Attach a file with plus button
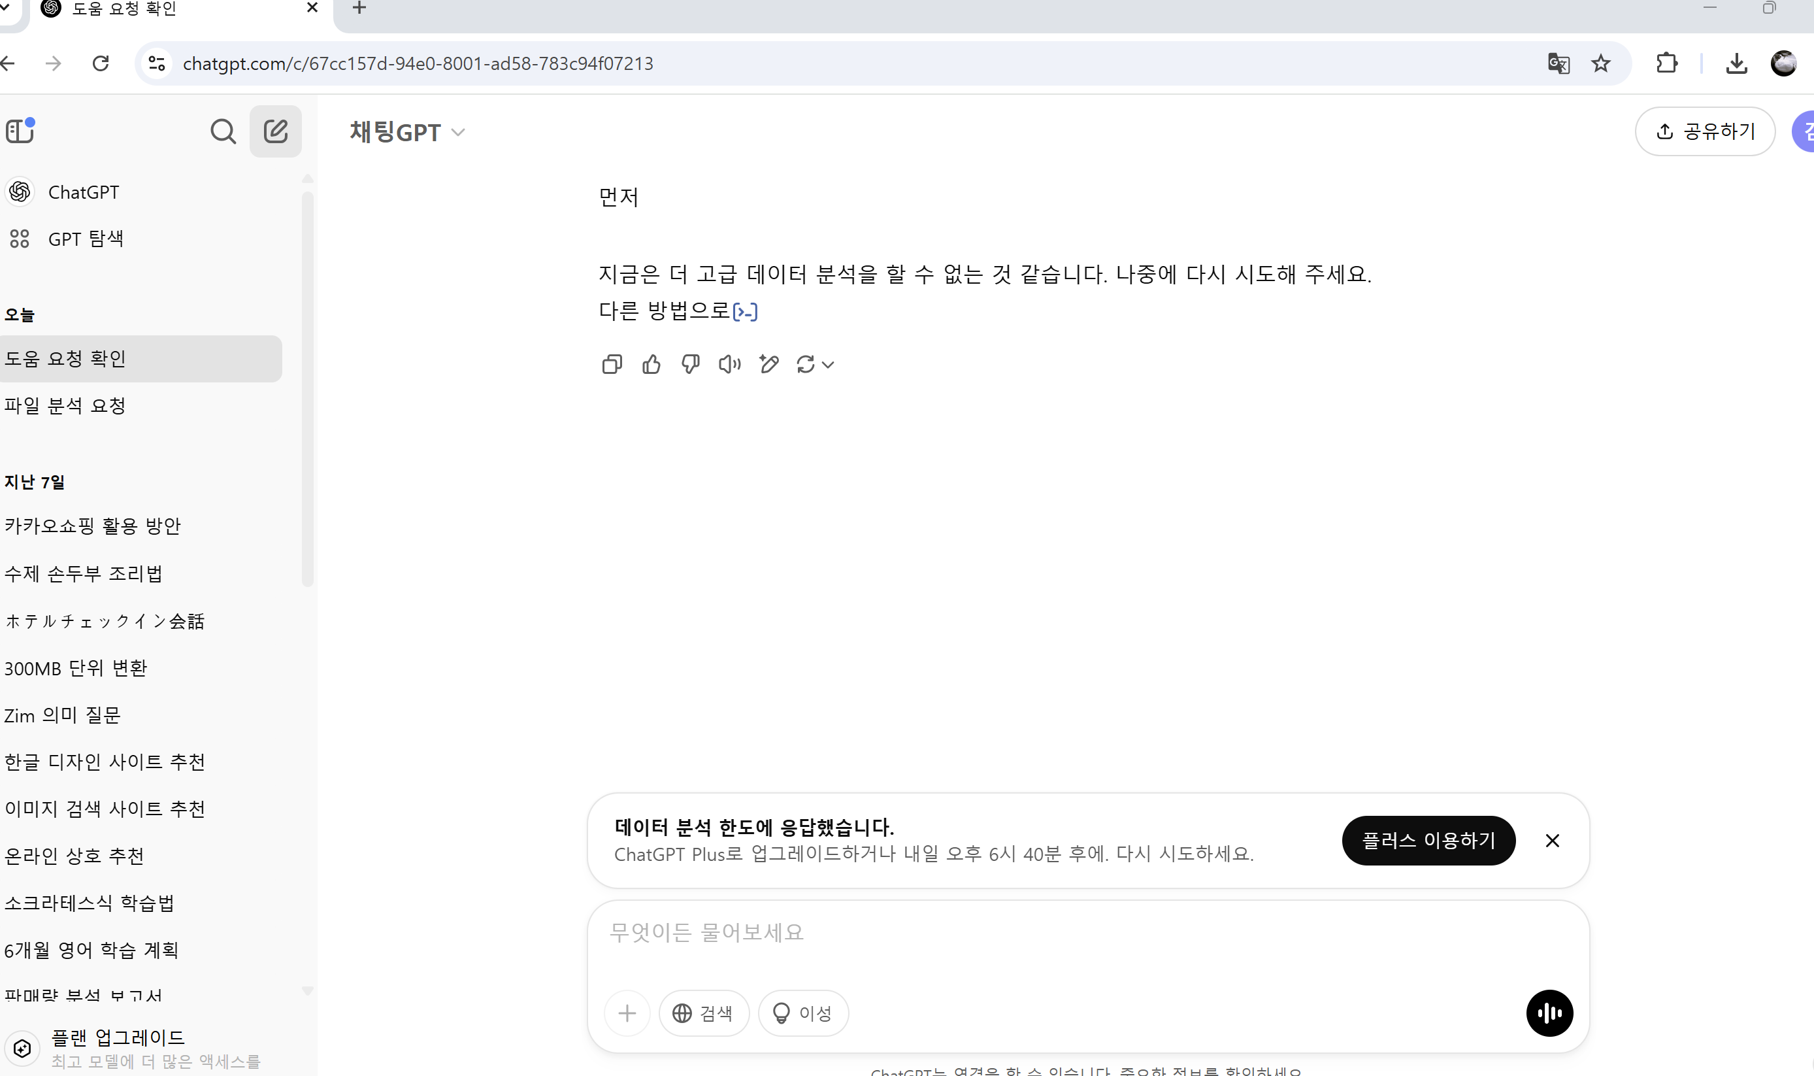 [x=627, y=1013]
